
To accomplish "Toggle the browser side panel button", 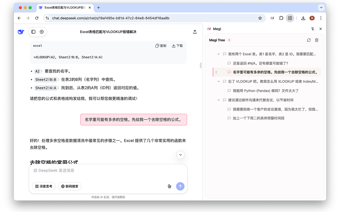I will tap(290, 18).
